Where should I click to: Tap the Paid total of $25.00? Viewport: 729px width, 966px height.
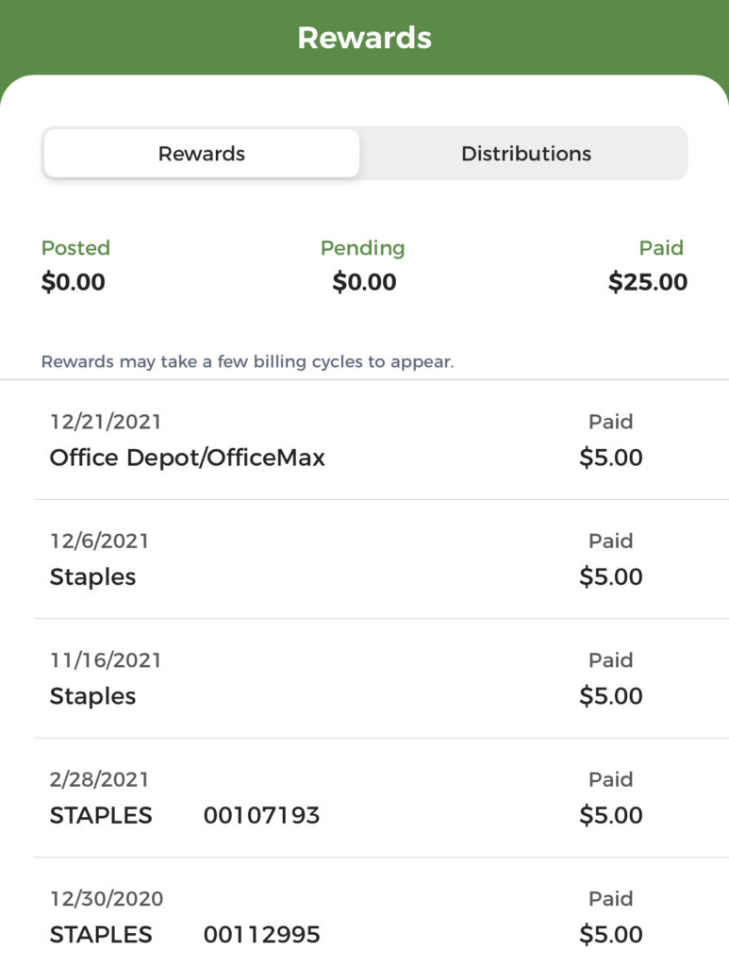[648, 282]
